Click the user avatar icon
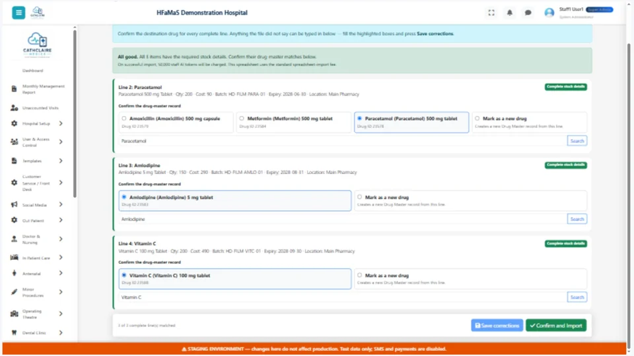Image resolution: width=634 pixels, height=356 pixels. tap(549, 13)
